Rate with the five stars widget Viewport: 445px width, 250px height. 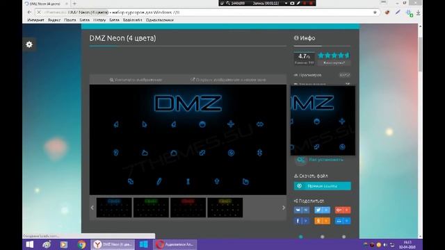[x=334, y=56]
